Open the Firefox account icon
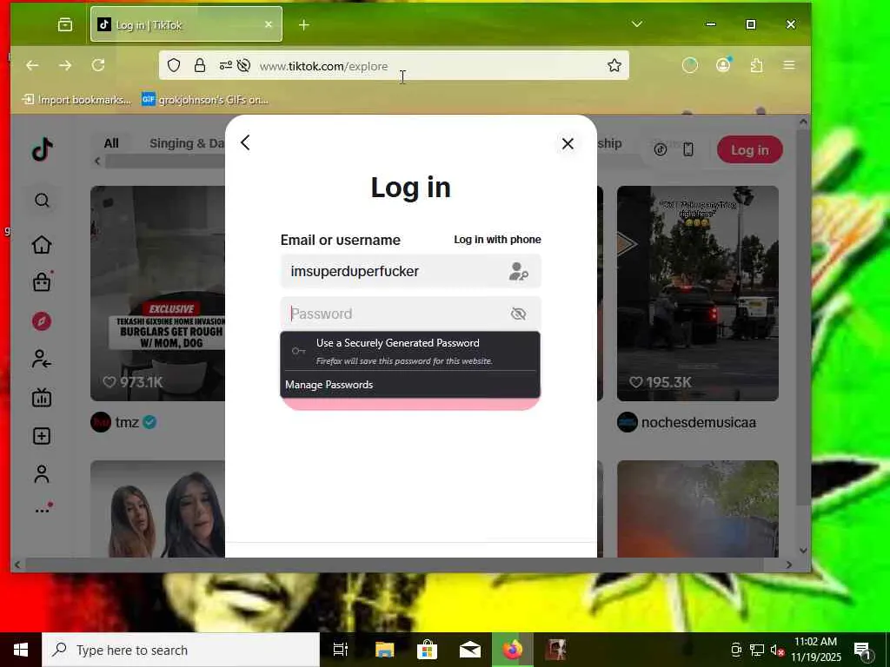890x667 pixels. 723,64
